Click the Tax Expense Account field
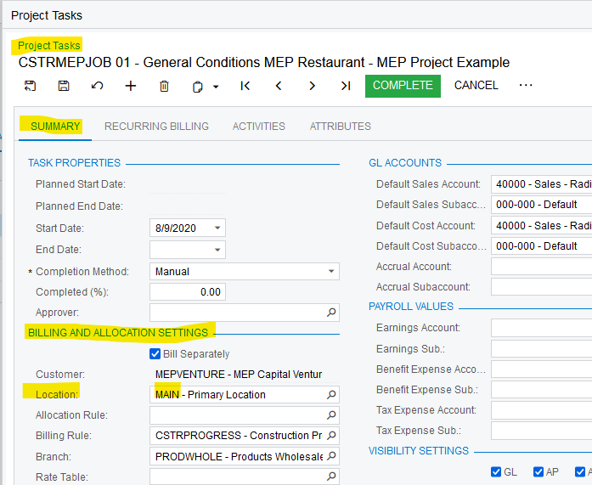 541,410
